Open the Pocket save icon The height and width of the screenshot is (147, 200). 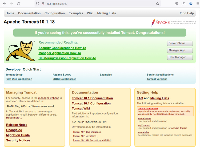[x=177, y=4]
